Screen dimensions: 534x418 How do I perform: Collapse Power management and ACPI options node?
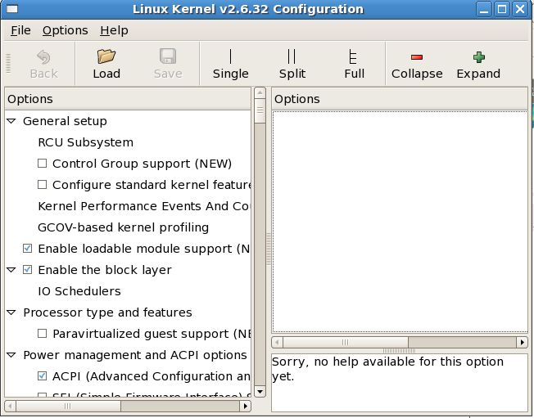[x=11, y=355]
